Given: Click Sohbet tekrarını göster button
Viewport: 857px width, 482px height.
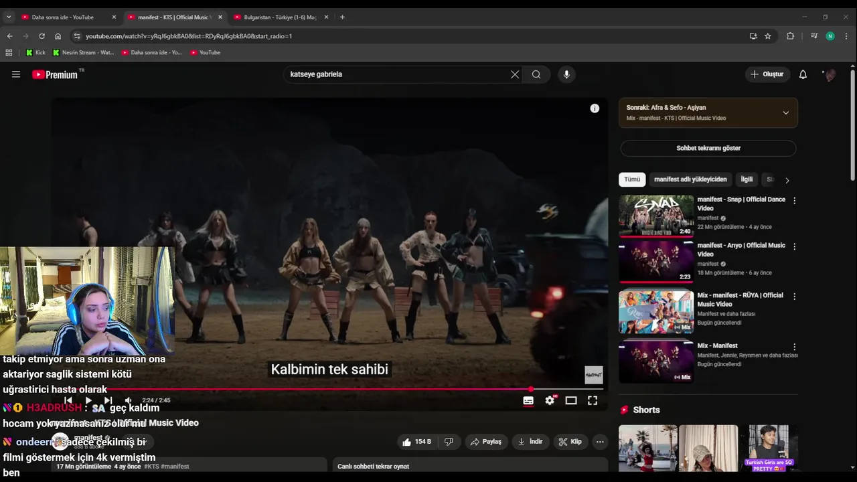Looking at the screenshot, I should (708, 148).
